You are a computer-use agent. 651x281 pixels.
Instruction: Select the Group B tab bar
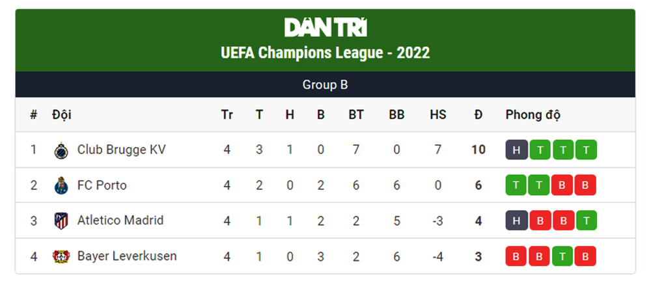(325, 85)
